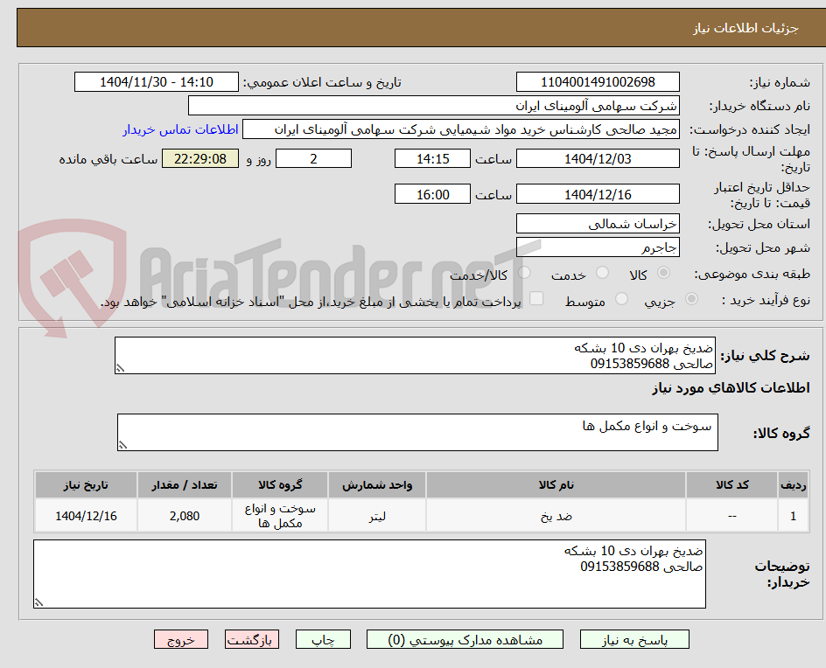Click the province field خراسان شمالی
Screen dimensions: 826x668
[x=598, y=224]
